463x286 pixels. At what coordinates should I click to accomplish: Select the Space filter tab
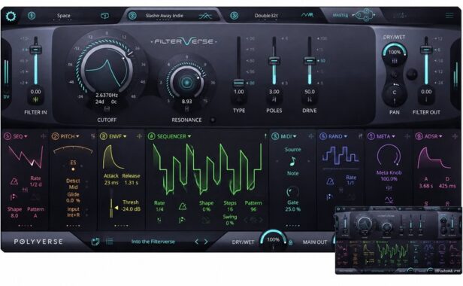pyautogui.click(x=63, y=15)
